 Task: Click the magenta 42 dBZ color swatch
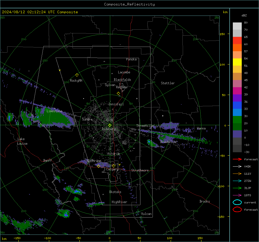coord(237,91)
